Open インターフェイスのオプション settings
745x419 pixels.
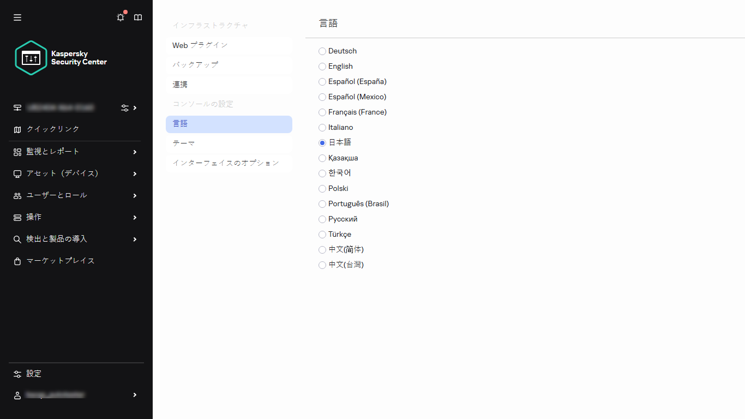225,163
